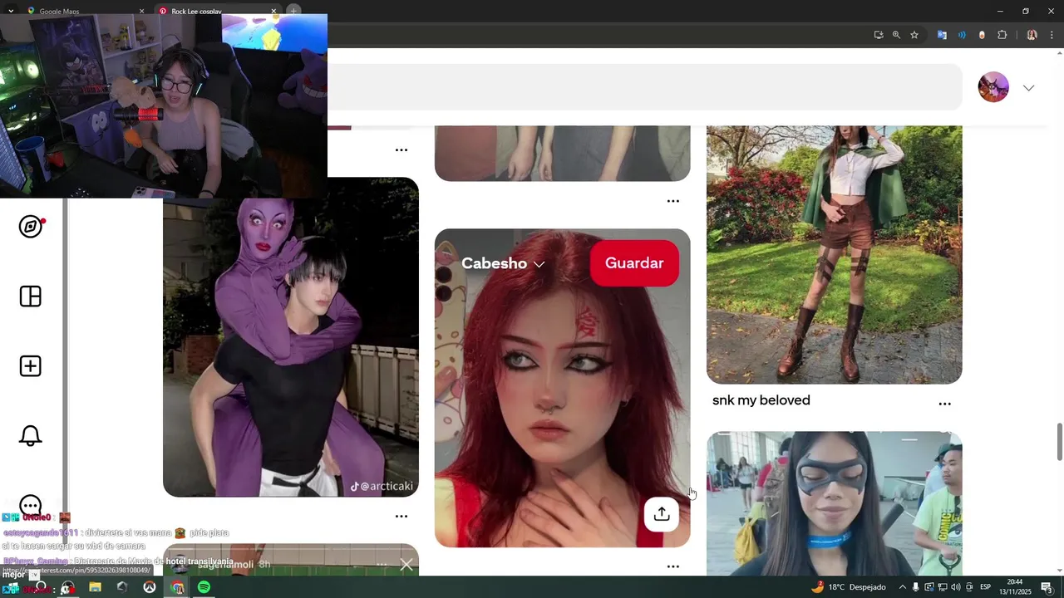
Task: Open the messages speech bubble icon
Action: pyautogui.click(x=31, y=506)
